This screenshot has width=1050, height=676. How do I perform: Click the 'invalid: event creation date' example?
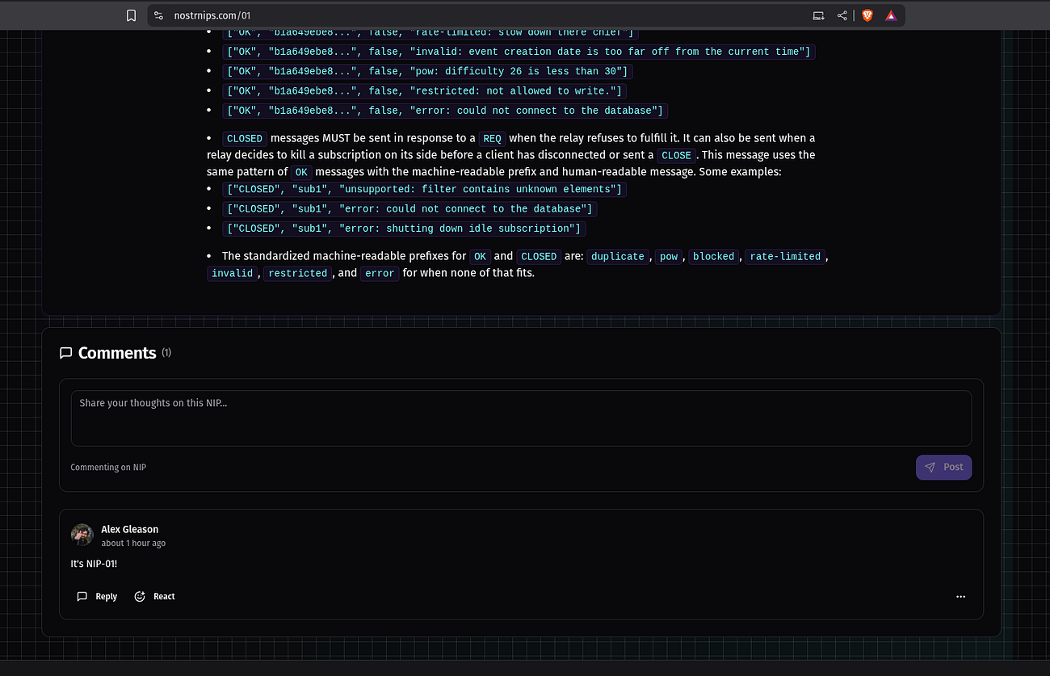pyautogui.click(x=519, y=52)
